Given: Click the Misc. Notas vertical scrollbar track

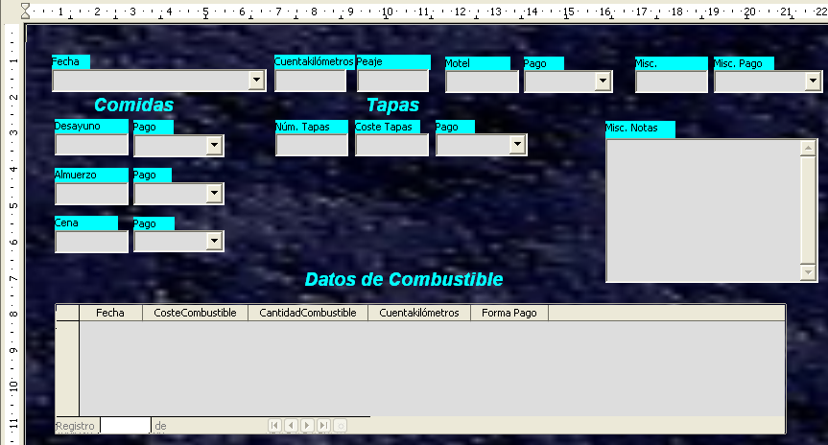Looking at the screenshot, I should (807, 211).
